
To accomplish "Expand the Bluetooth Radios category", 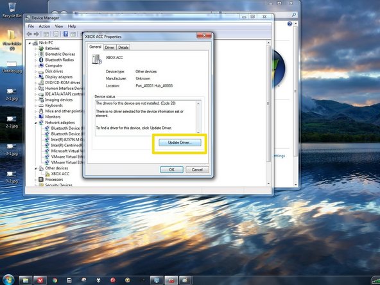I will pyautogui.click(x=36, y=60).
